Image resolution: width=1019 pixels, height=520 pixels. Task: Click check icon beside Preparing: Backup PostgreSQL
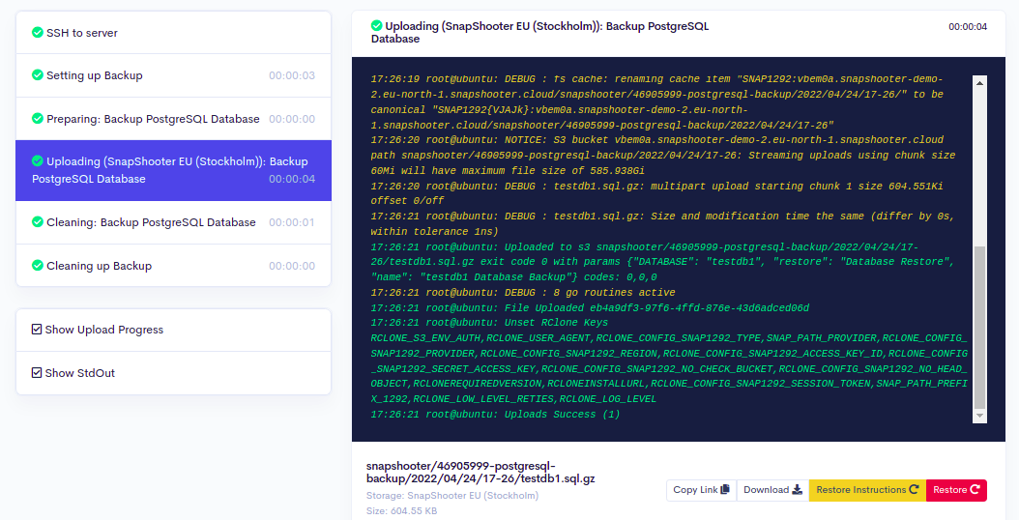pos(38,118)
